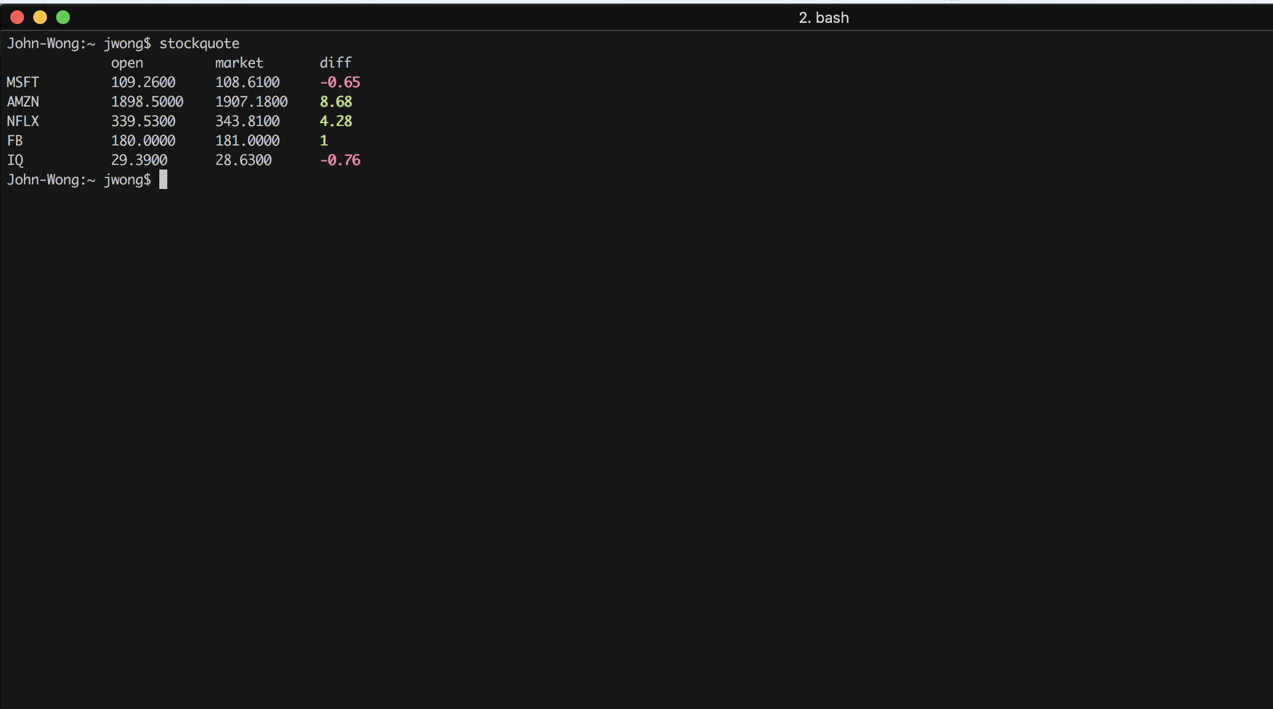Click the AMZN ticker symbol

point(23,102)
